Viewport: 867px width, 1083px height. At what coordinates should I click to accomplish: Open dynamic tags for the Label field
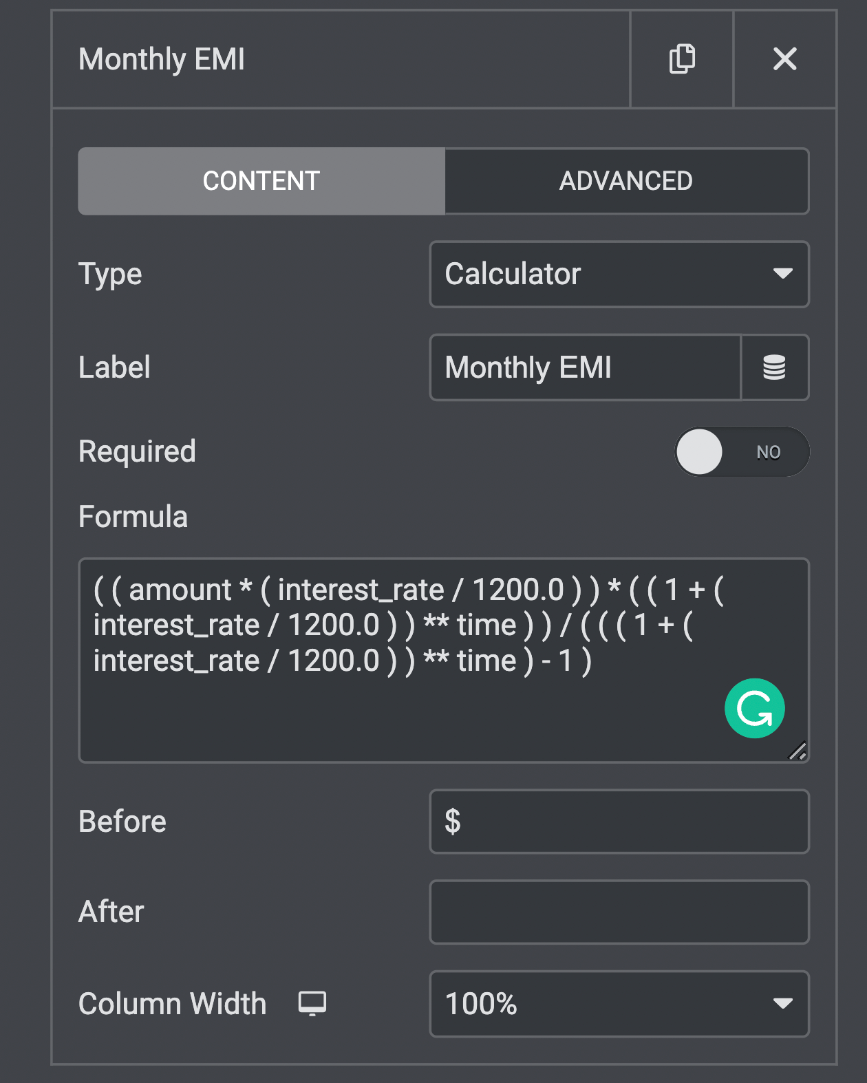point(774,367)
